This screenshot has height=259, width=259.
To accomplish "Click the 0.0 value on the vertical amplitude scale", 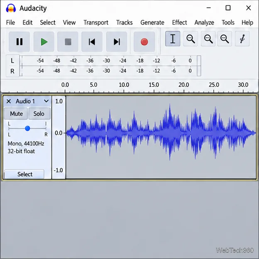I will [59, 133].
